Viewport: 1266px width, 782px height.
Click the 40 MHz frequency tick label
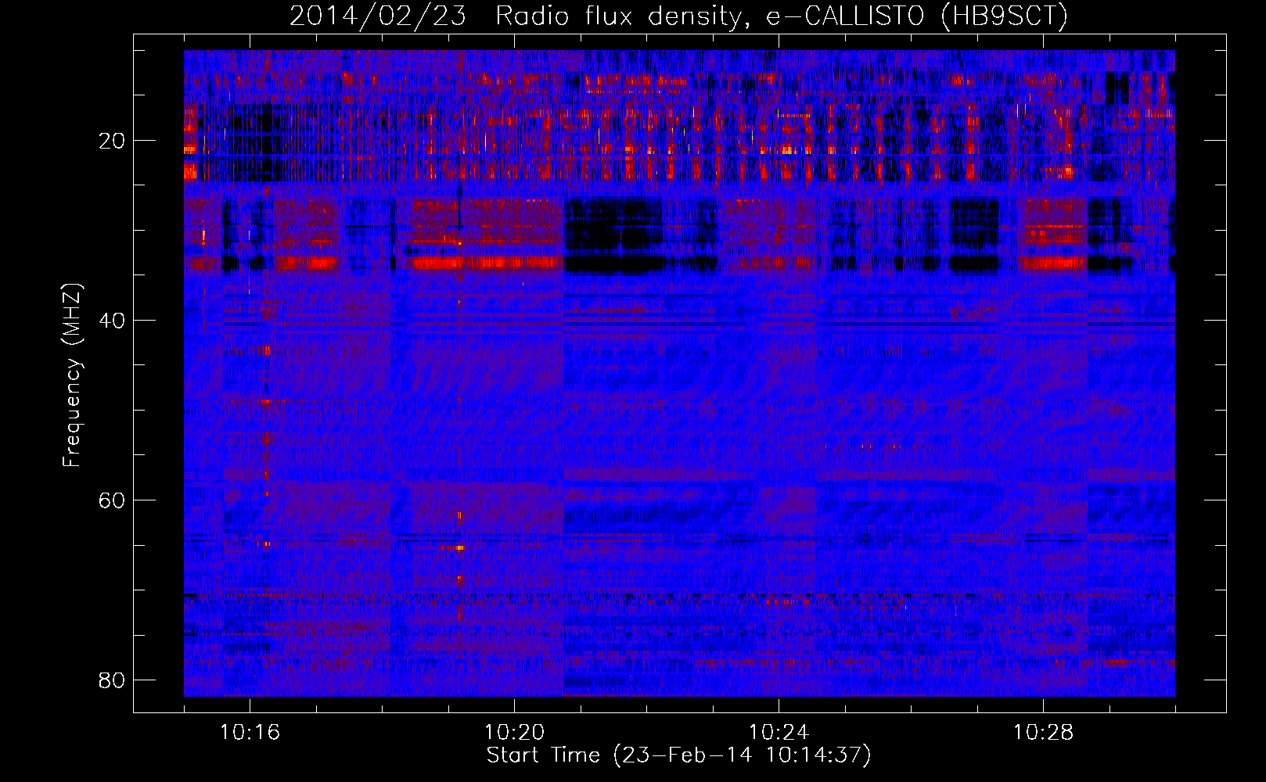pyautogui.click(x=111, y=321)
